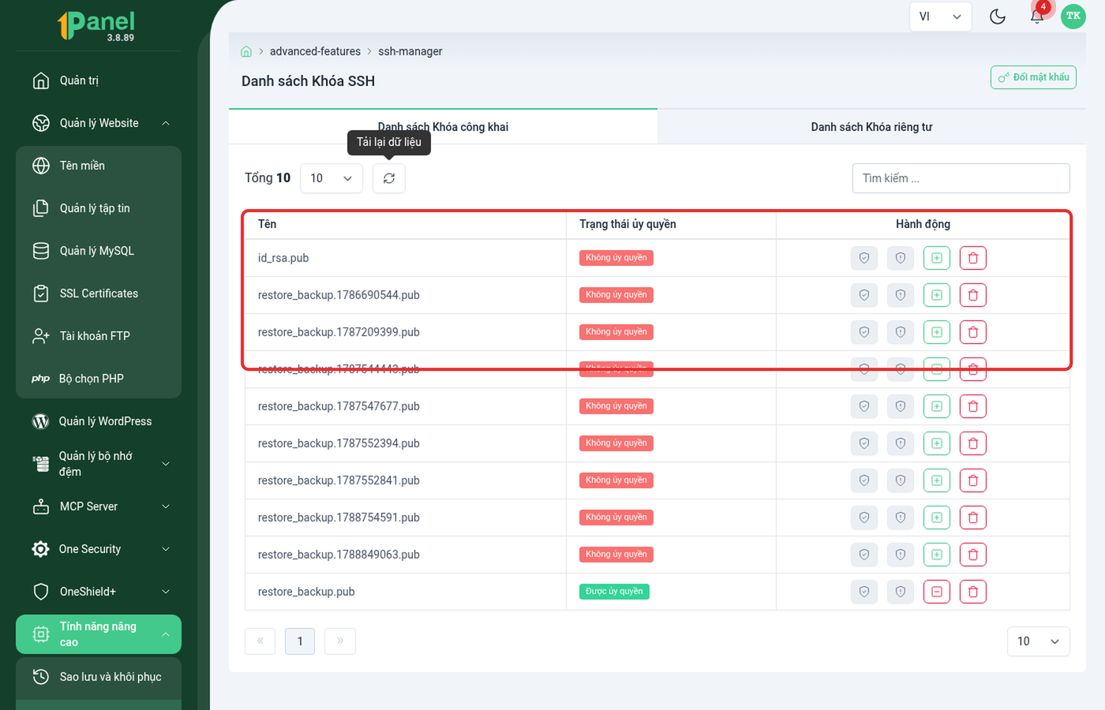This screenshot has width=1105, height=710.
Task: Click the reload data refresh icon
Action: 389,178
